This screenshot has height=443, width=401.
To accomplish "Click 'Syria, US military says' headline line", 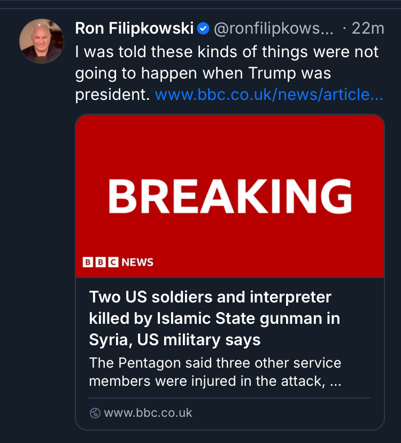I will (x=175, y=340).
